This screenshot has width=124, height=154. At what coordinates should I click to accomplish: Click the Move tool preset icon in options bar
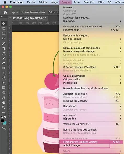13,12
